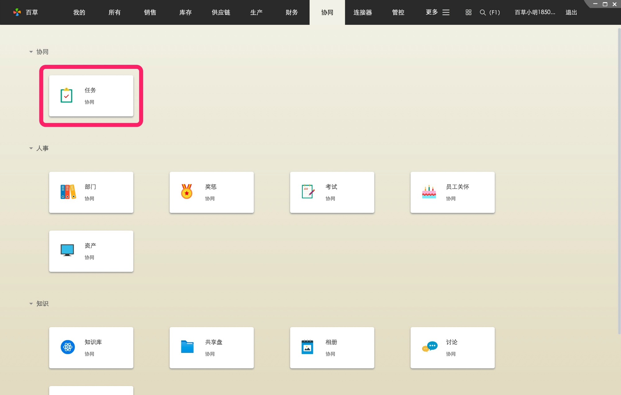The width and height of the screenshot is (621, 395).
Task: Click the 共享盘 card title text
Action: click(x=214, y=342)
